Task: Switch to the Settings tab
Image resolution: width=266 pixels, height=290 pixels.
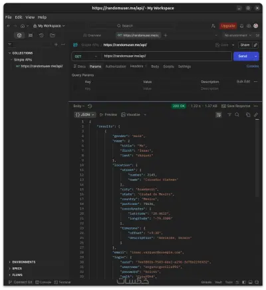Action: click(184, 67)
